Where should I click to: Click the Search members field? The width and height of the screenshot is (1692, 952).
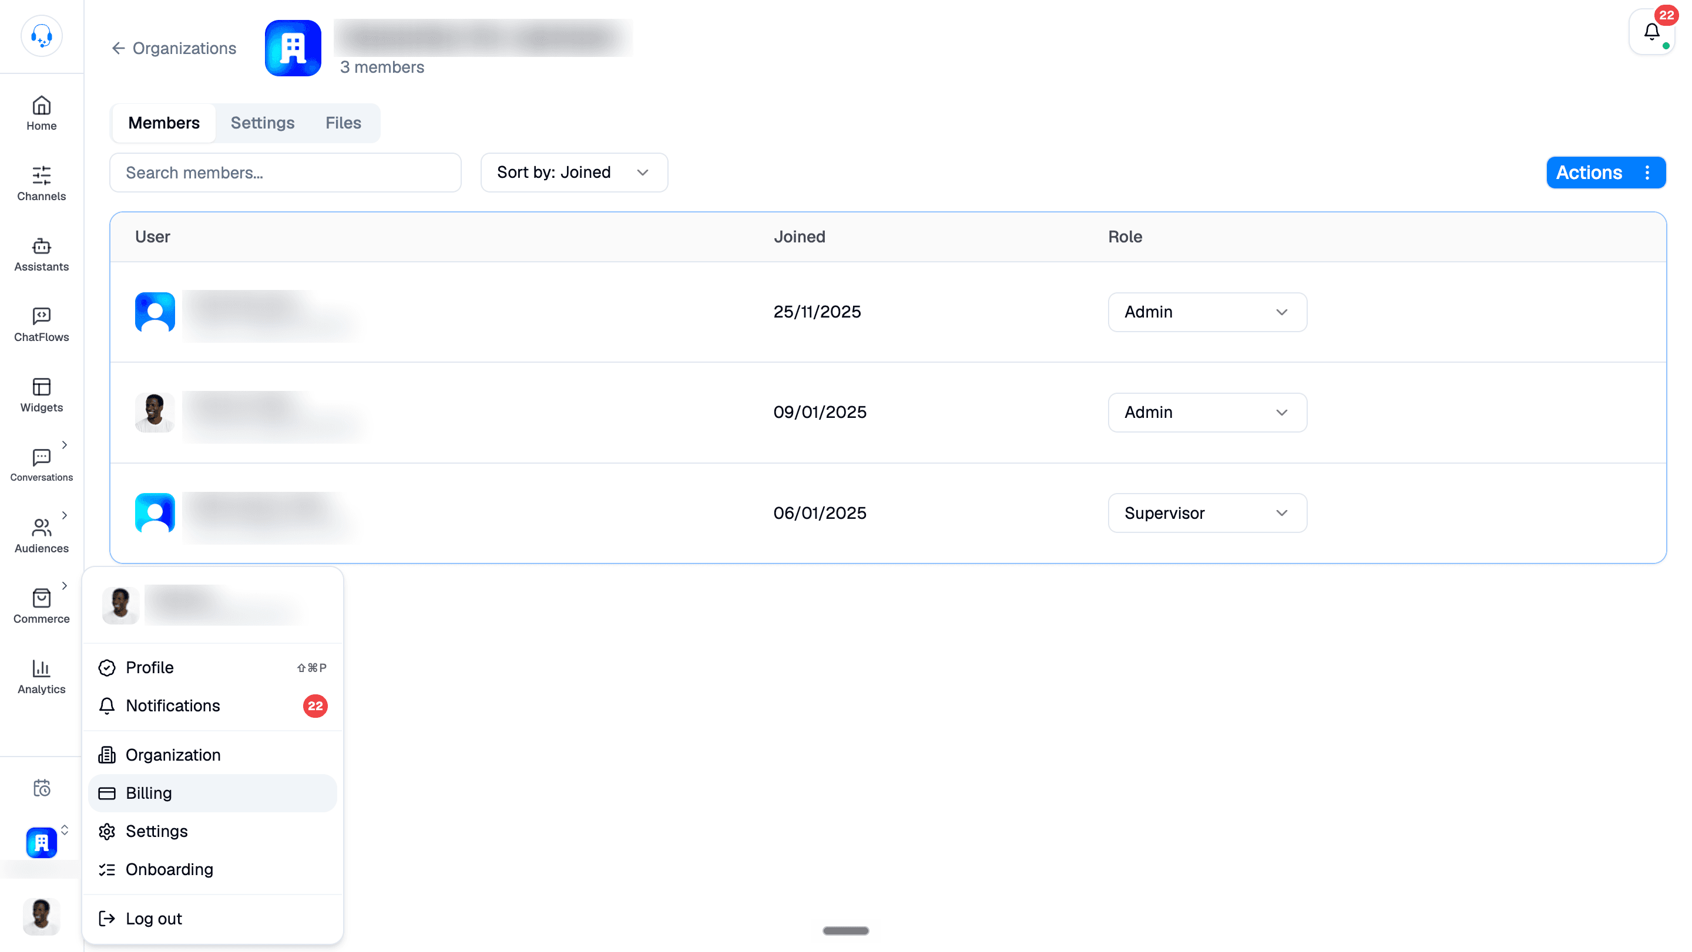(x=285, y=173)
